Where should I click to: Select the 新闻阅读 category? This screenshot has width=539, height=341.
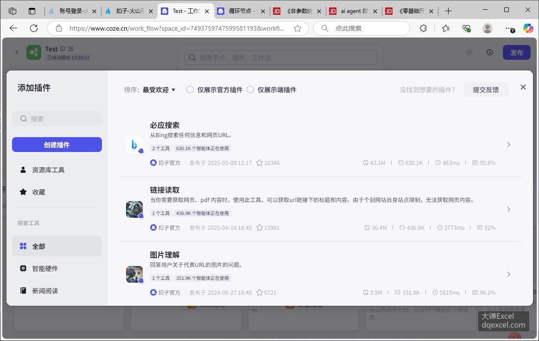click(x=57, y=291)
